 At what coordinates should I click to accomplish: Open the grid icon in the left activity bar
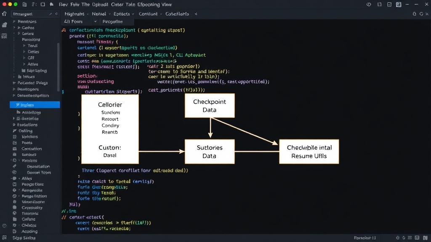coord(4,36)
